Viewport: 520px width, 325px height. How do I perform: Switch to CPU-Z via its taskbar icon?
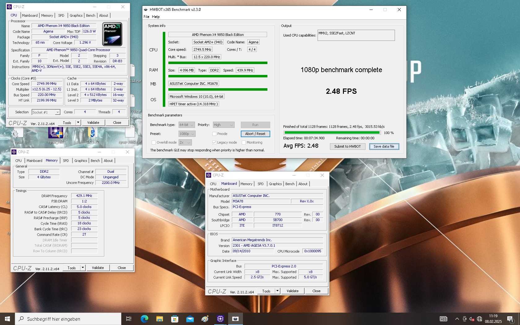[x=220, y=319]
